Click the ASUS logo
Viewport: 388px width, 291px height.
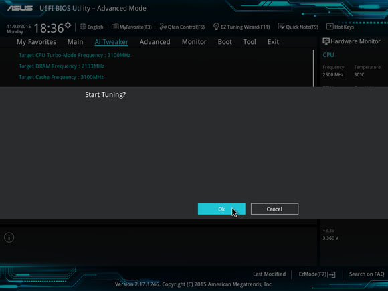pos(20,8)
